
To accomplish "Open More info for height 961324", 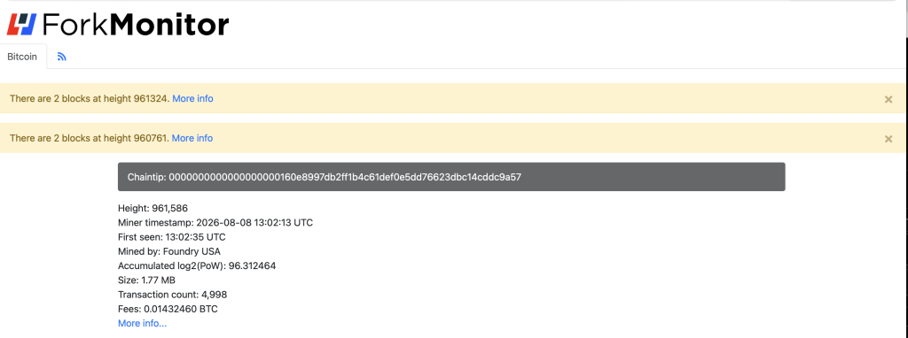I will 192,99.
